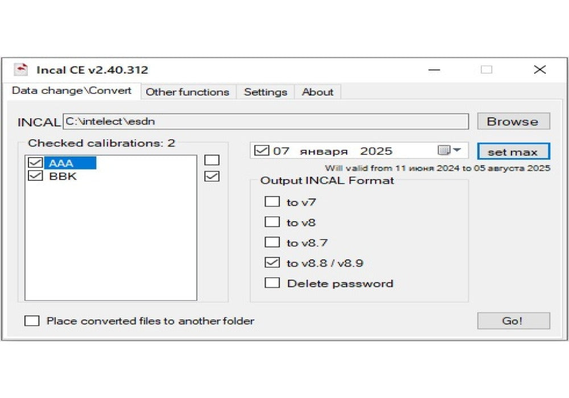Select the BBK item in calibrations list
The width and height of the screenshot is (569, 398).
pyautogui.click(x=63, y=176)
